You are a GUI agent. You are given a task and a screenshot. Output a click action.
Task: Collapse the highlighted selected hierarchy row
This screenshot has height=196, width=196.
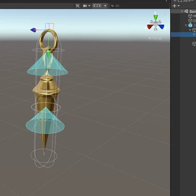[x=194, y=35]
